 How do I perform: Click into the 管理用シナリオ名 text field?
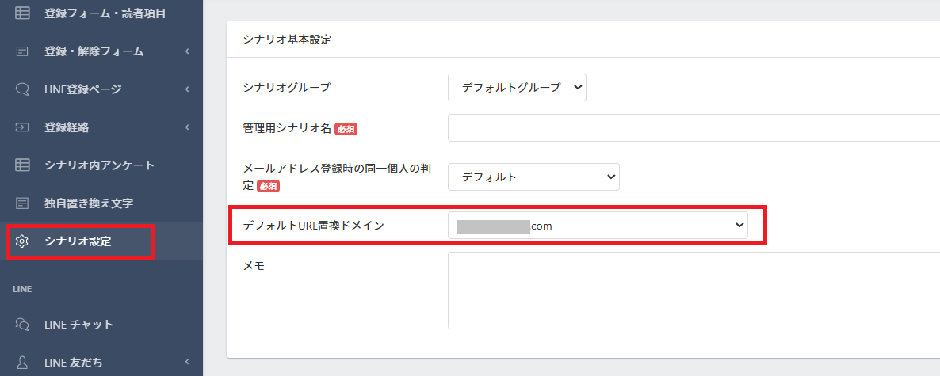(694, 127)
